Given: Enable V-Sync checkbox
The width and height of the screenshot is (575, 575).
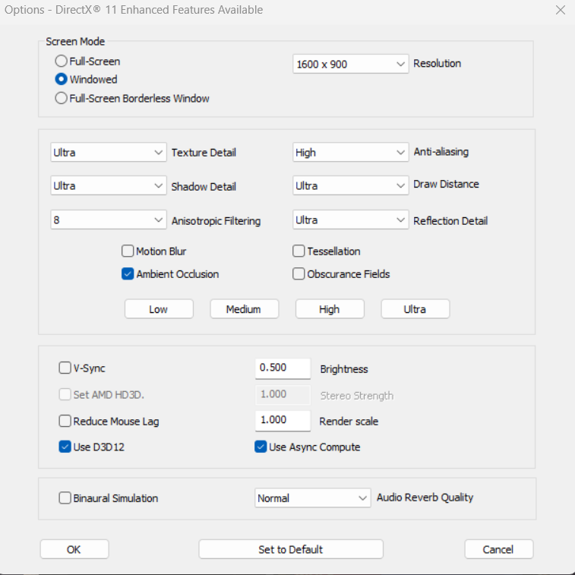Looking at the screenshot, I should click(65, 368).
